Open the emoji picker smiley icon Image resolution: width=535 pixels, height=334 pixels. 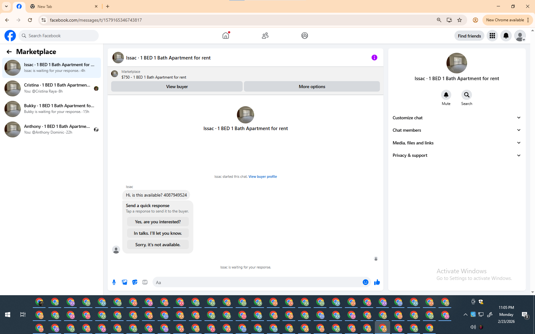(366, 282)
